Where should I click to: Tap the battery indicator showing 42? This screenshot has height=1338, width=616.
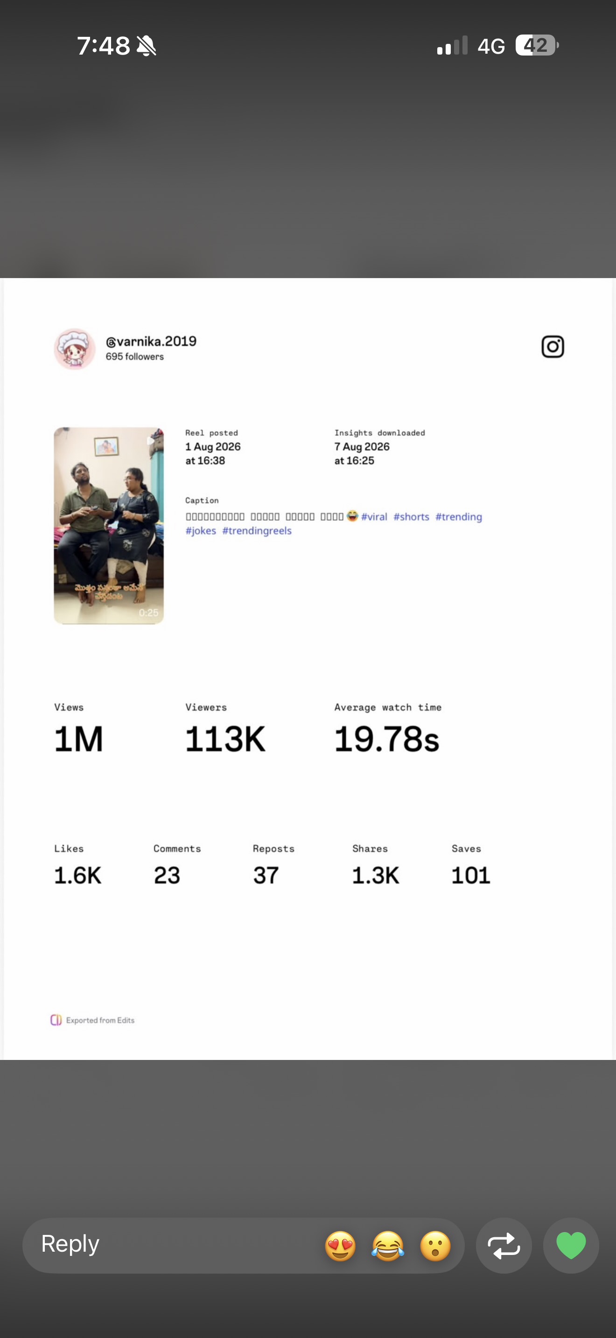pos(537,45)
